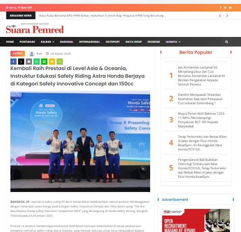This screenshot has width=241, height=232.
Task: Open the search magnifier in navigation bar
Action: tap(226, 42)
